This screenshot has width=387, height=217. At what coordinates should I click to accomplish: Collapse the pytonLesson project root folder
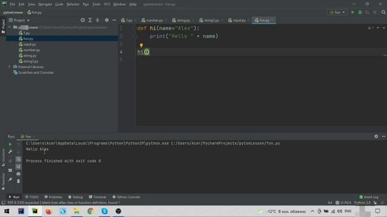click(x=10, y=27)
